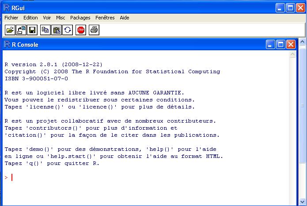
Task: Maximize the main RGui window
Action: pos(290,8)
